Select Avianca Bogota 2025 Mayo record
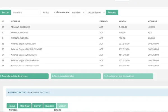 [84, 55]
